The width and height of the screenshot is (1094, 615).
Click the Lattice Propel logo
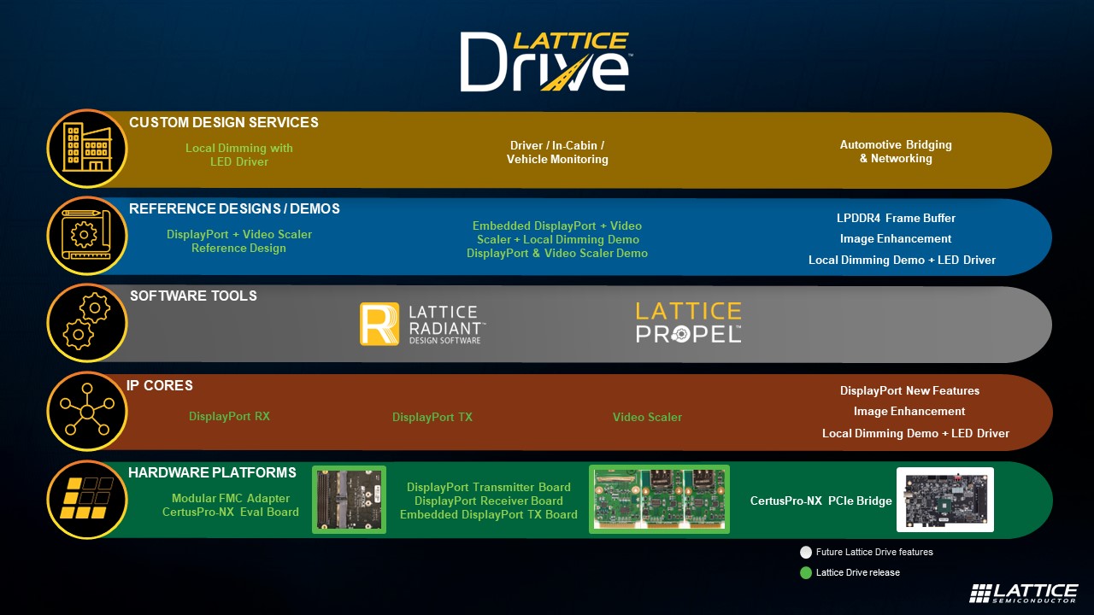tap(687, 323)
